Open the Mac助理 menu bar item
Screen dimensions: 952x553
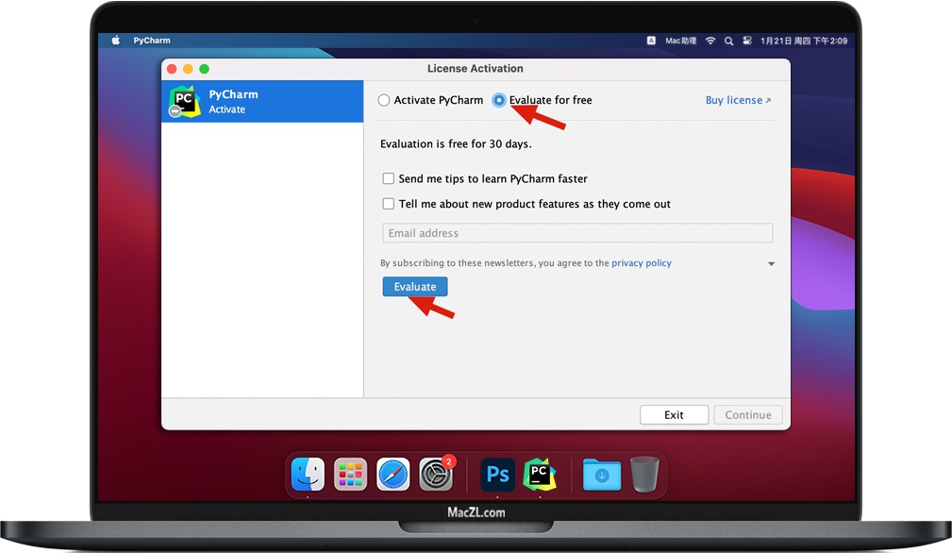[680, 41]
